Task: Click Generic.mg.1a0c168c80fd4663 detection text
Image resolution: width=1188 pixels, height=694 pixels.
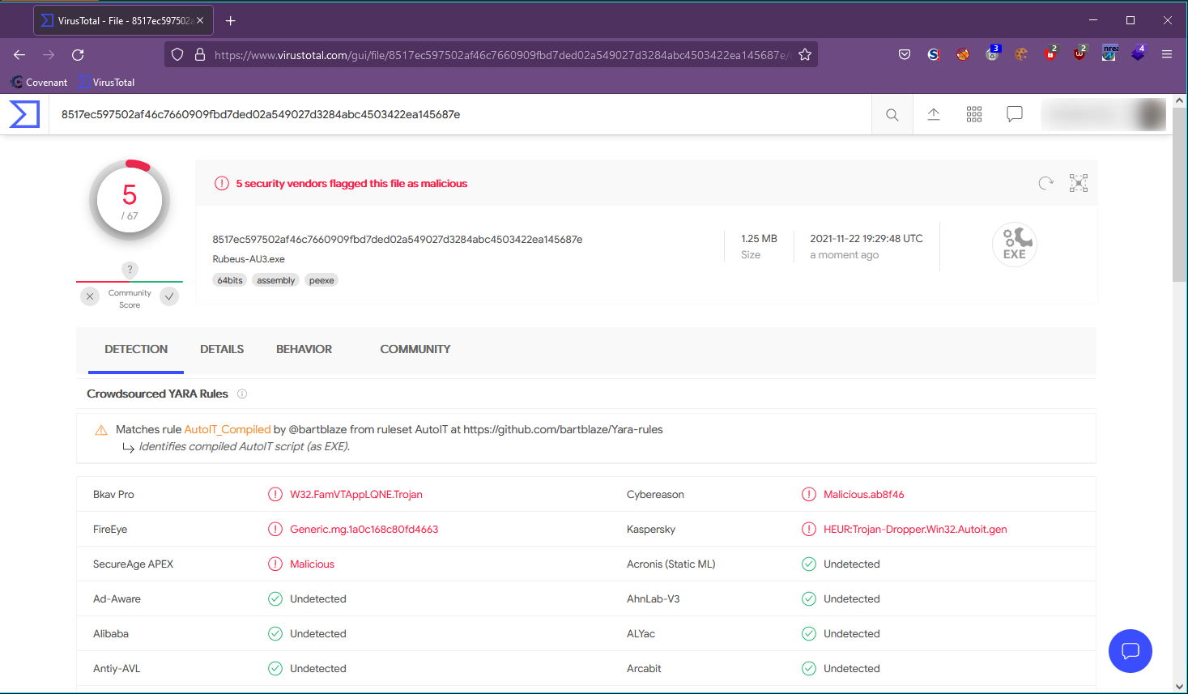Action: (364, 529)
